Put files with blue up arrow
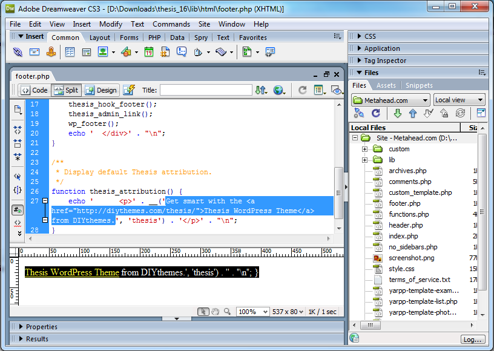This screenshot has height=351, width=494. click(413, 113)
